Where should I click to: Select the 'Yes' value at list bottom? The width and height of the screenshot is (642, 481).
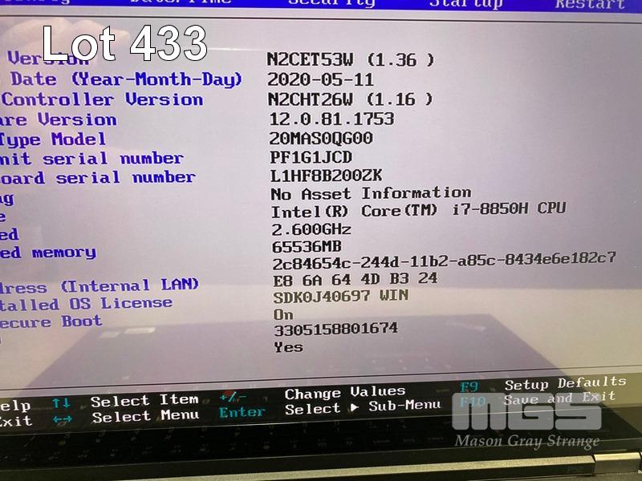(288, 346)
